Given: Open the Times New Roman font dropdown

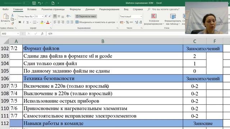Looking at the screenshot, I should [x=33, y=16].
